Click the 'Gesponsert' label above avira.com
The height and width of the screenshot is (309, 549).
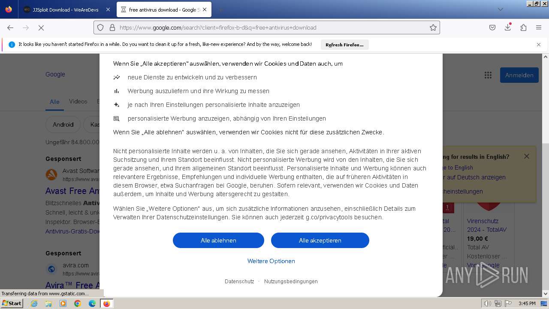pos(63,253)
